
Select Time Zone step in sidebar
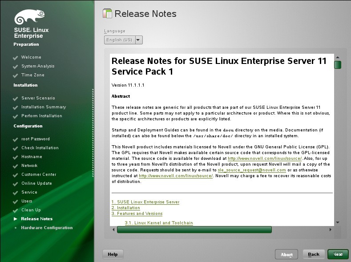click(x=32, y=75)
